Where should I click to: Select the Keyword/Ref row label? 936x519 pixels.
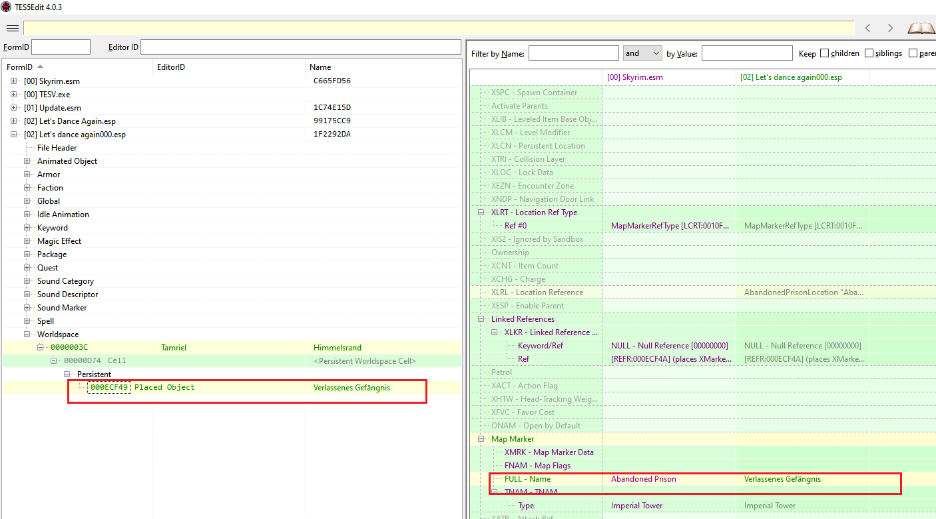pyautogui.click(x=540, y=346)
